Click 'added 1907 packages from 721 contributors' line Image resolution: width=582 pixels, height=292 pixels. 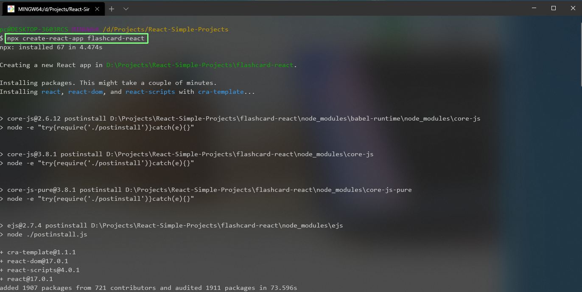pyautogui.click(x=148, y=288)
